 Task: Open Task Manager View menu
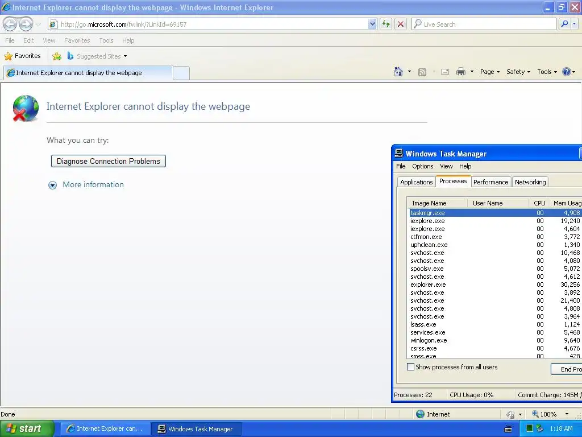point(446,166)
